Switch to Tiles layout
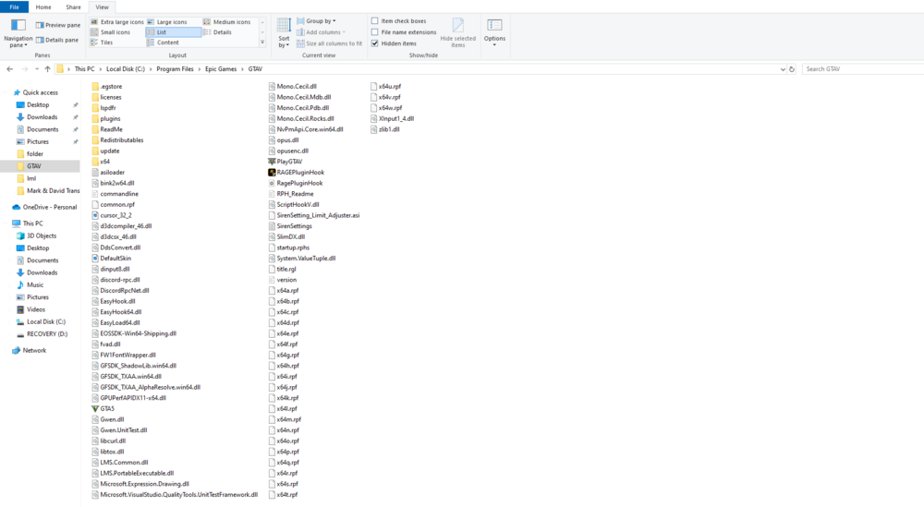Image resolution: width=924 pixels, height=507 pixels. click(102, 42)
